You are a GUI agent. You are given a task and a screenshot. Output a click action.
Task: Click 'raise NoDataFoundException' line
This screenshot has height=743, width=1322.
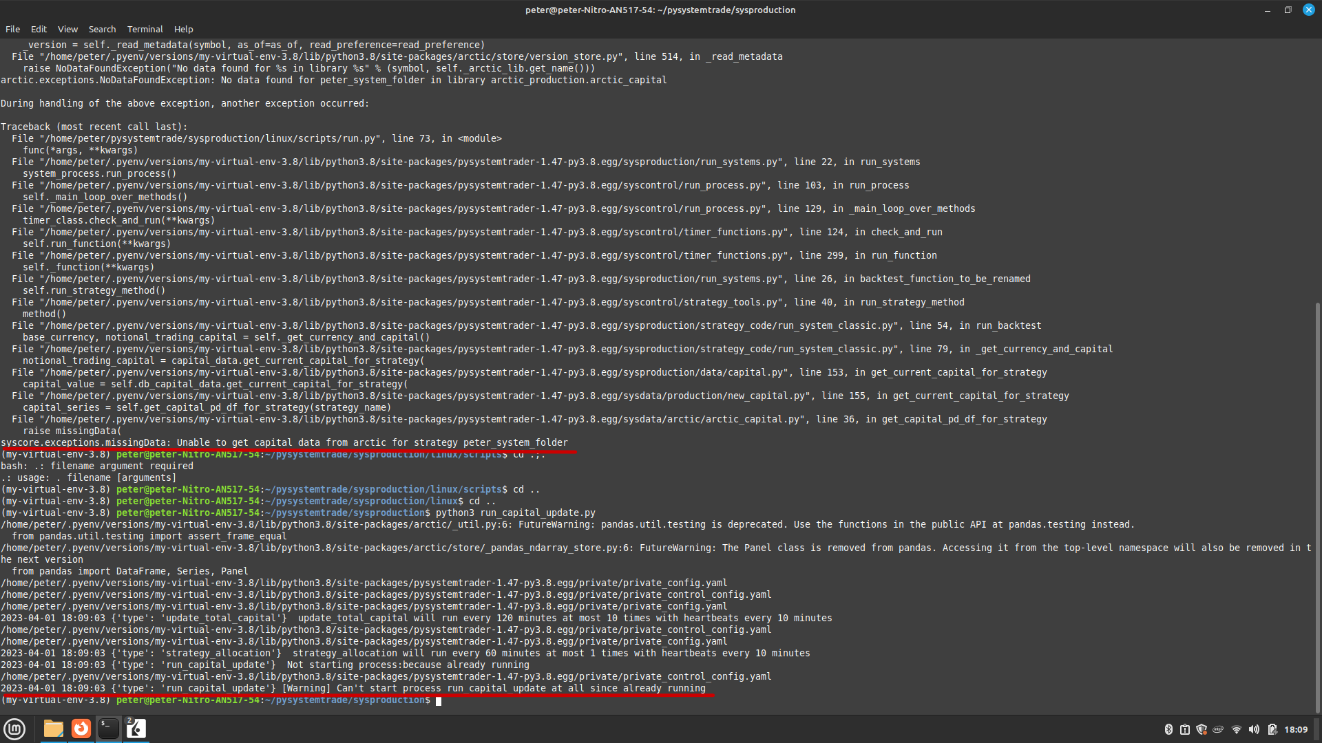pos(309,68)
